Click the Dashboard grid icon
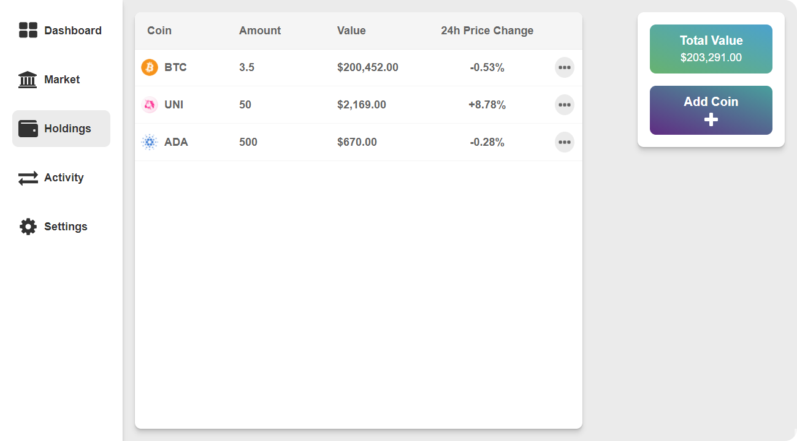This screenshot has width=797, height=441. pyautogui.click(x=28, y=30)
